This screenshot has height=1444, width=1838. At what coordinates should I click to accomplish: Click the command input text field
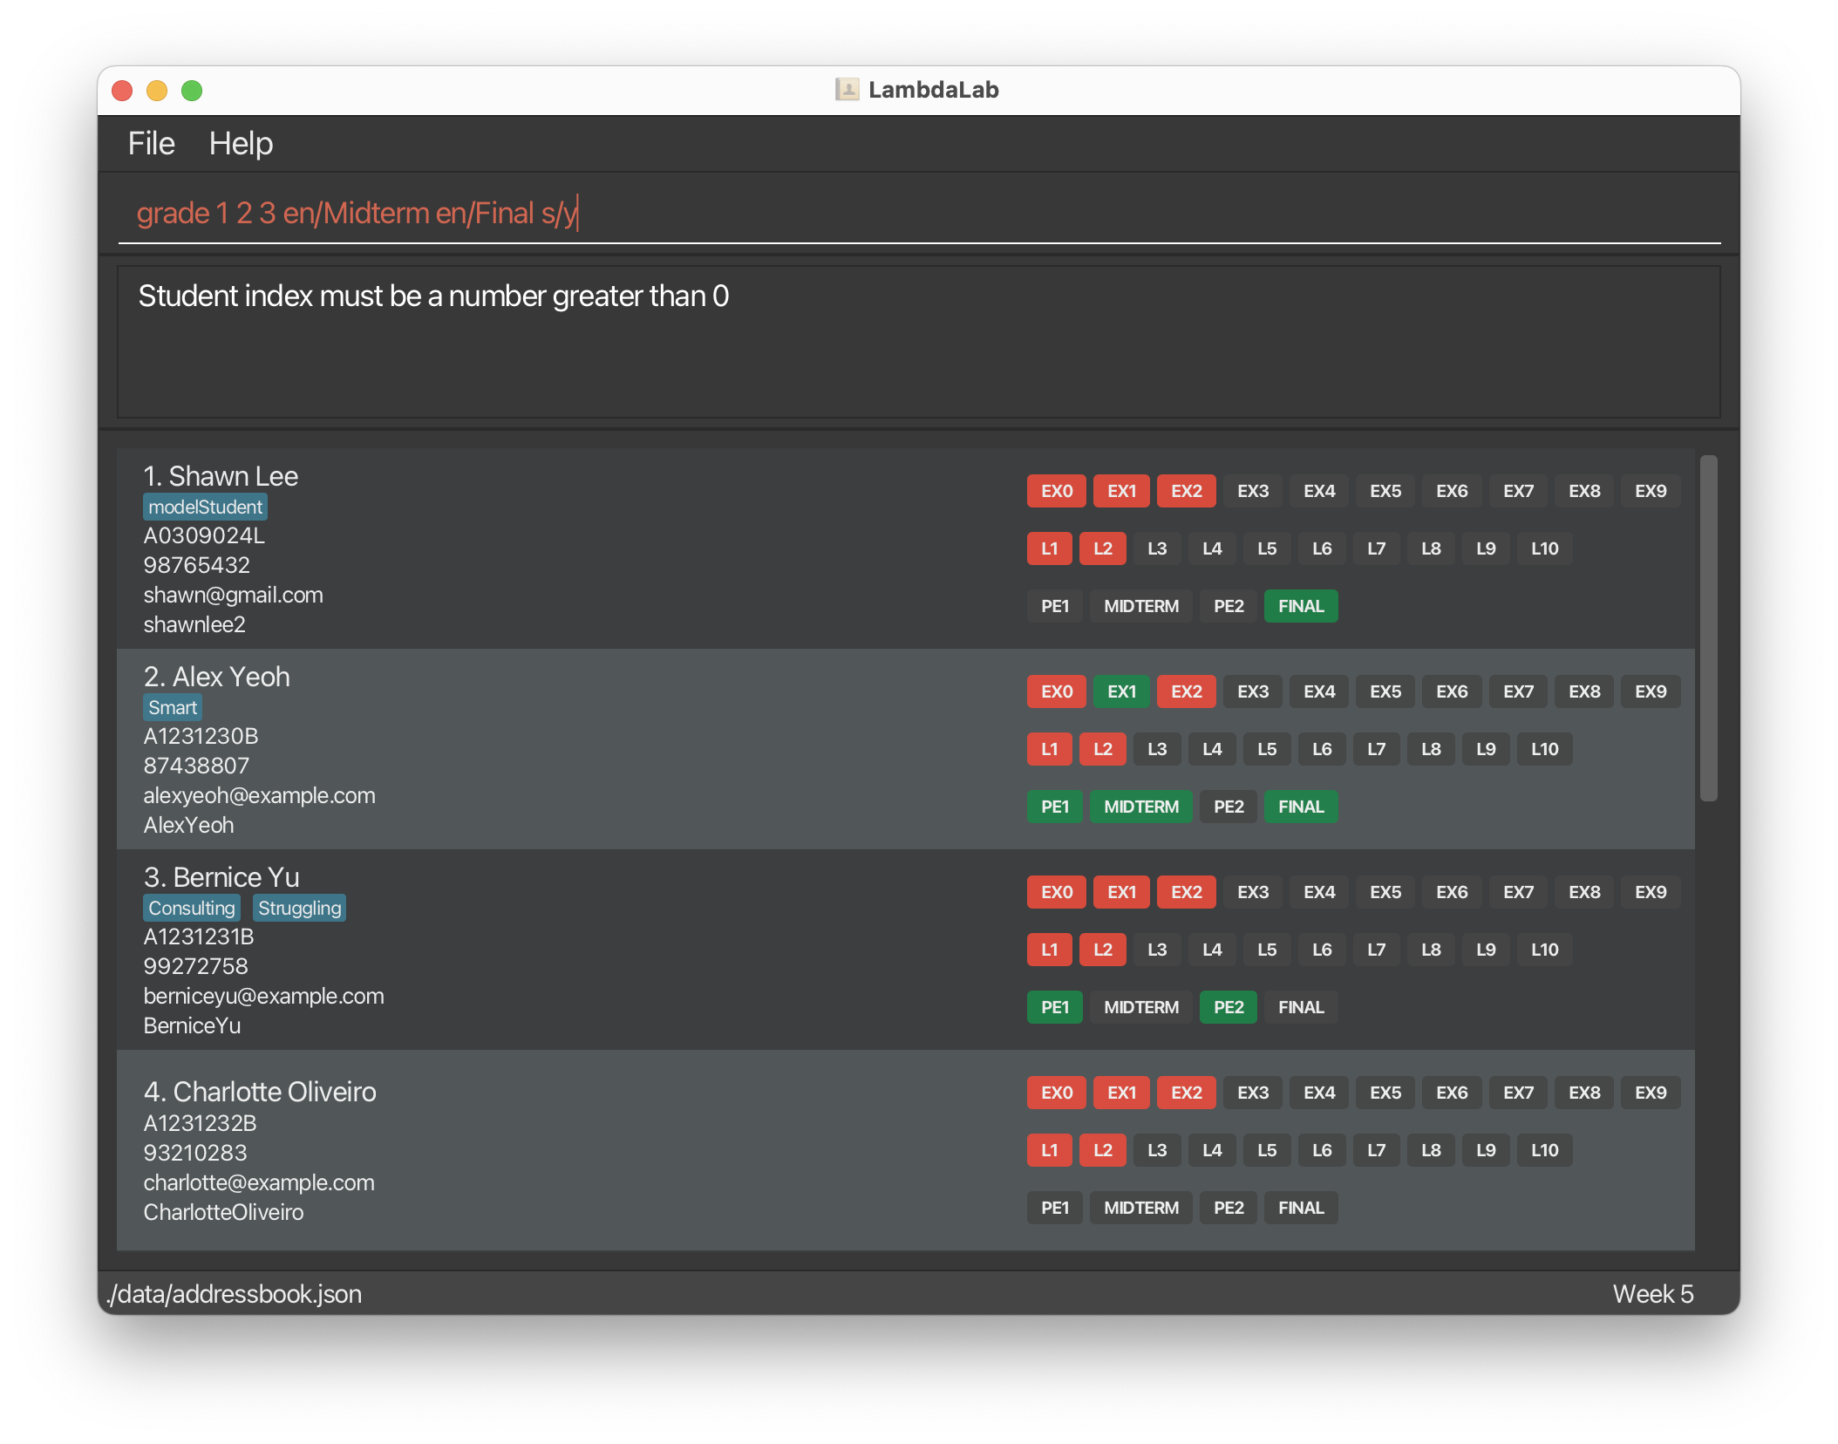coord(917,214)
